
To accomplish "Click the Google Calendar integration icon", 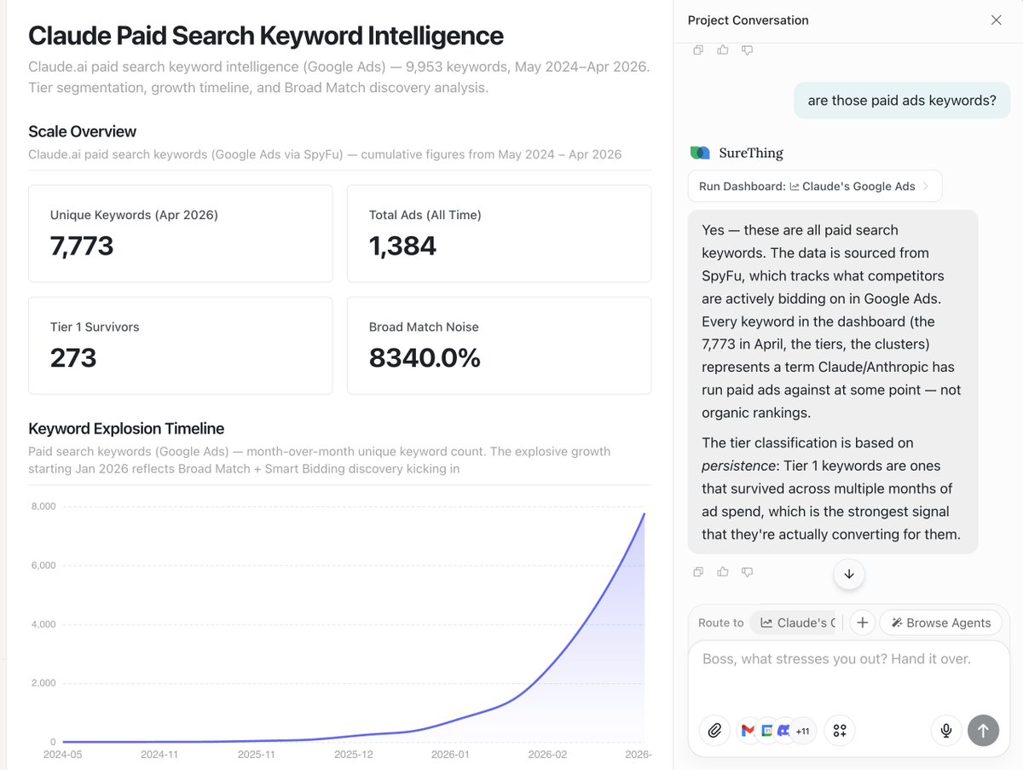I will pyautogui.click(x=766, y=731).
